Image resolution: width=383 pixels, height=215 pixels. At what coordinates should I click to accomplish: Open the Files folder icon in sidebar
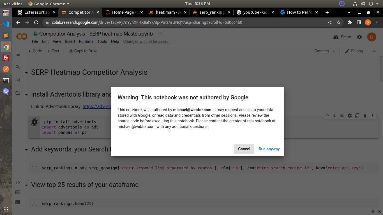pyautogui.click(x=18, y=93)
